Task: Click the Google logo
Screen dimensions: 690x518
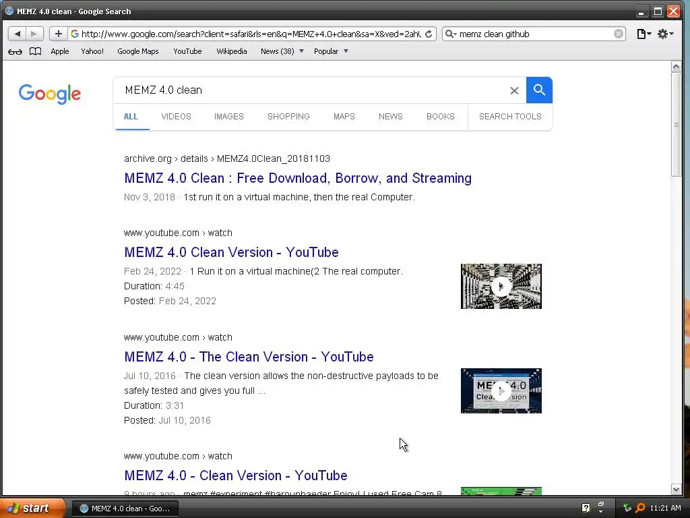Action: (50, 93)
